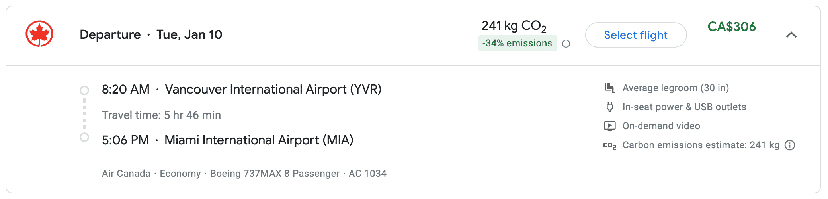Click the CO2 icon next to carbon estimate
This screenshot has height=199, width=828.
[x=609, y=145]
